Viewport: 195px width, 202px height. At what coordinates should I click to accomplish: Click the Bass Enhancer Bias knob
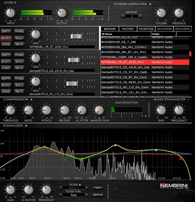[161, 110]
